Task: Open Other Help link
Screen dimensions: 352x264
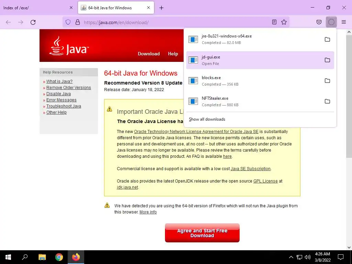Action: point(56,112)
